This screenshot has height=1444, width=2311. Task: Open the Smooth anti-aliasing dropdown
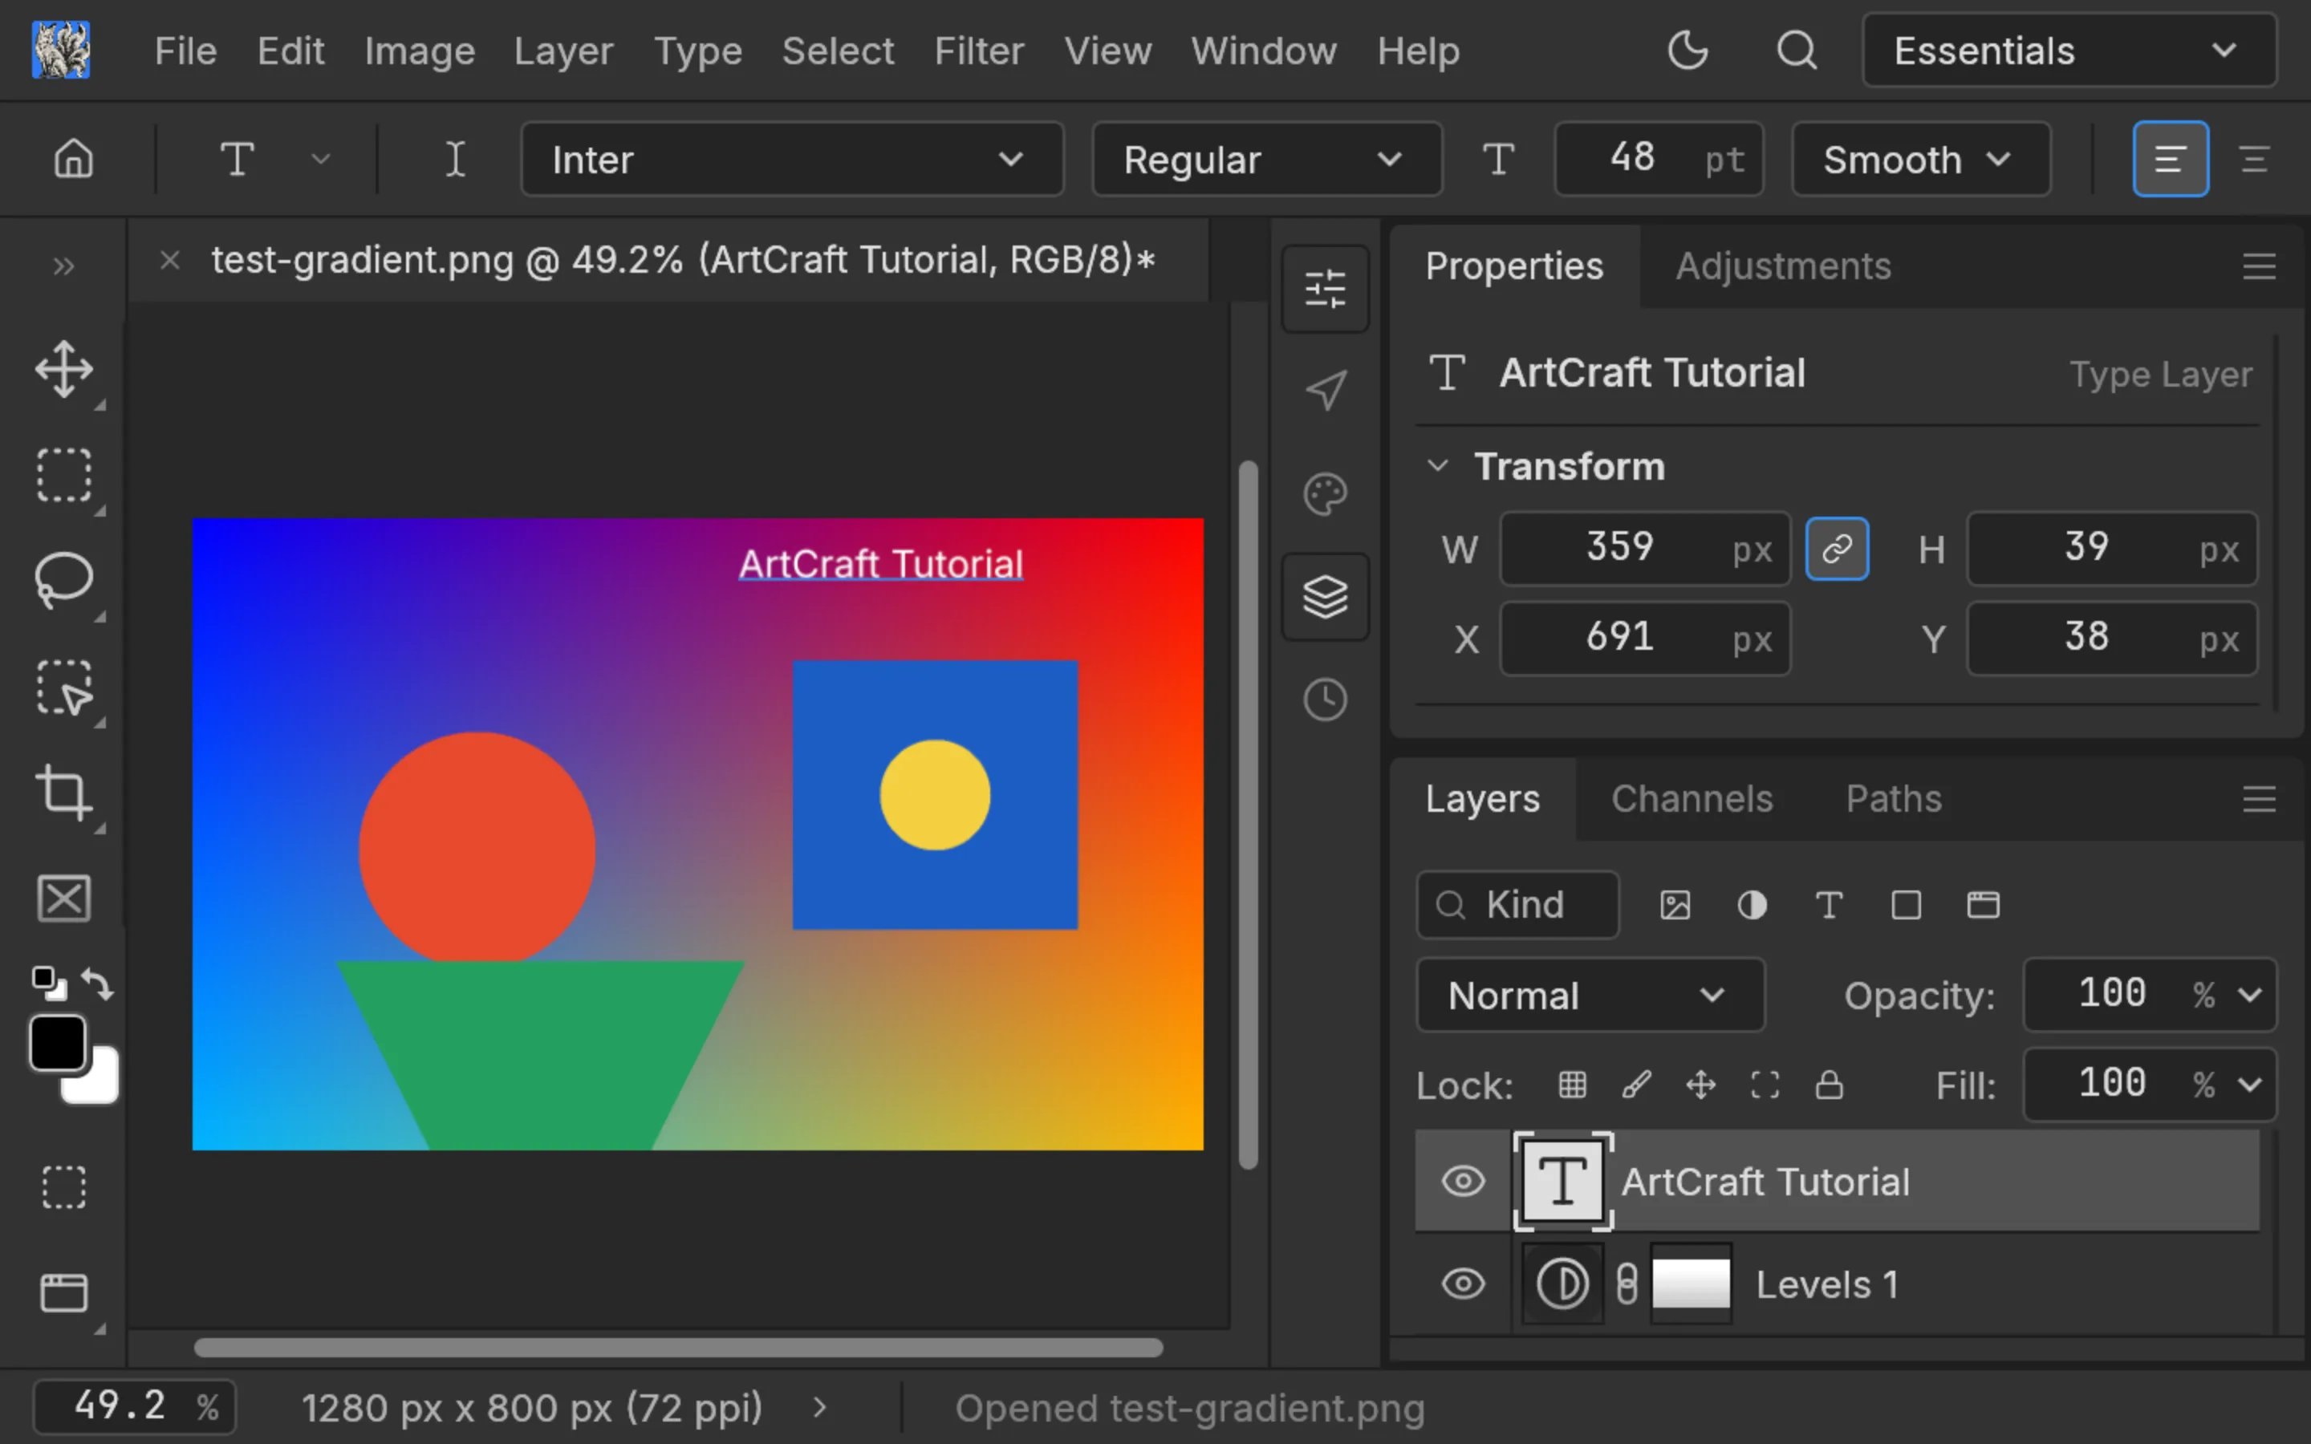click(x=1920, y=159)
